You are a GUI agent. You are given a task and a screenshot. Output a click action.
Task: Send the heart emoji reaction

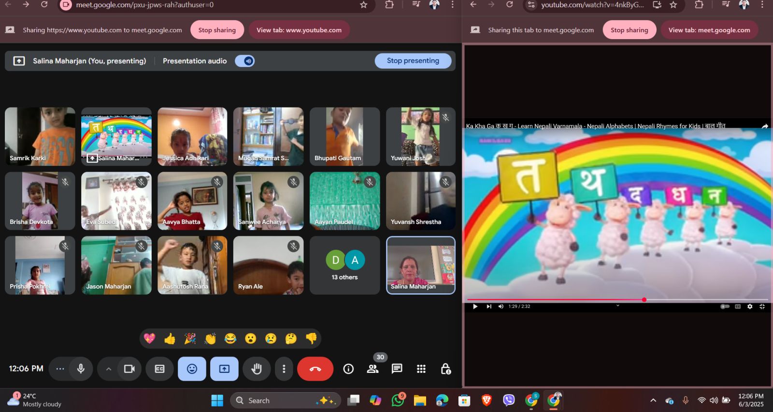coord(150,339)
